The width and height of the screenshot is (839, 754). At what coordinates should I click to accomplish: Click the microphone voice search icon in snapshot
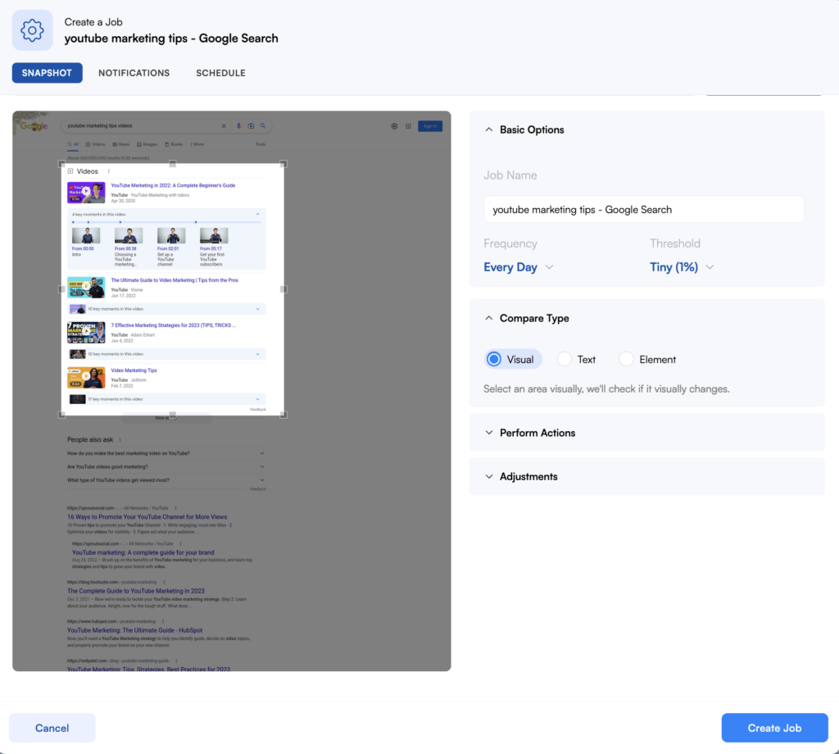238,126
